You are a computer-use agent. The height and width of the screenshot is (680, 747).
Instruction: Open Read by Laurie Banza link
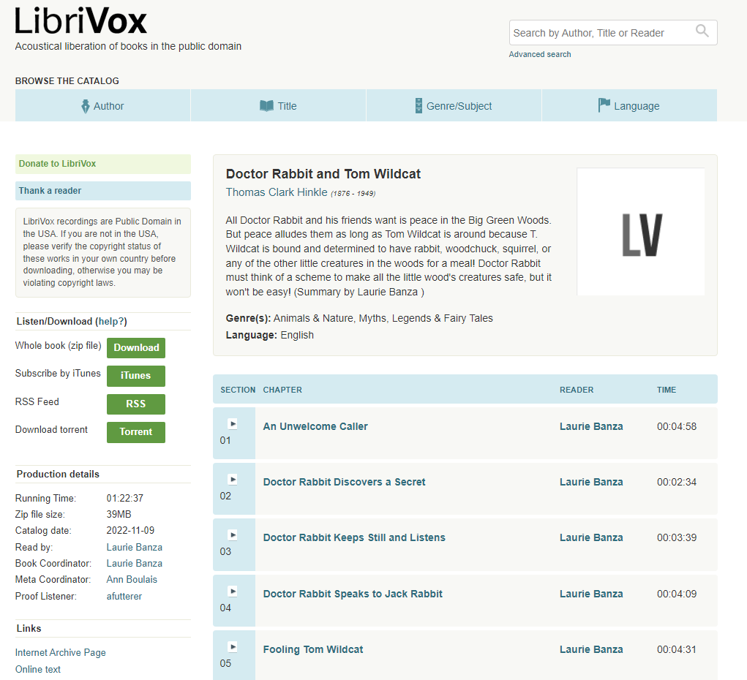[x=135, y=547]
